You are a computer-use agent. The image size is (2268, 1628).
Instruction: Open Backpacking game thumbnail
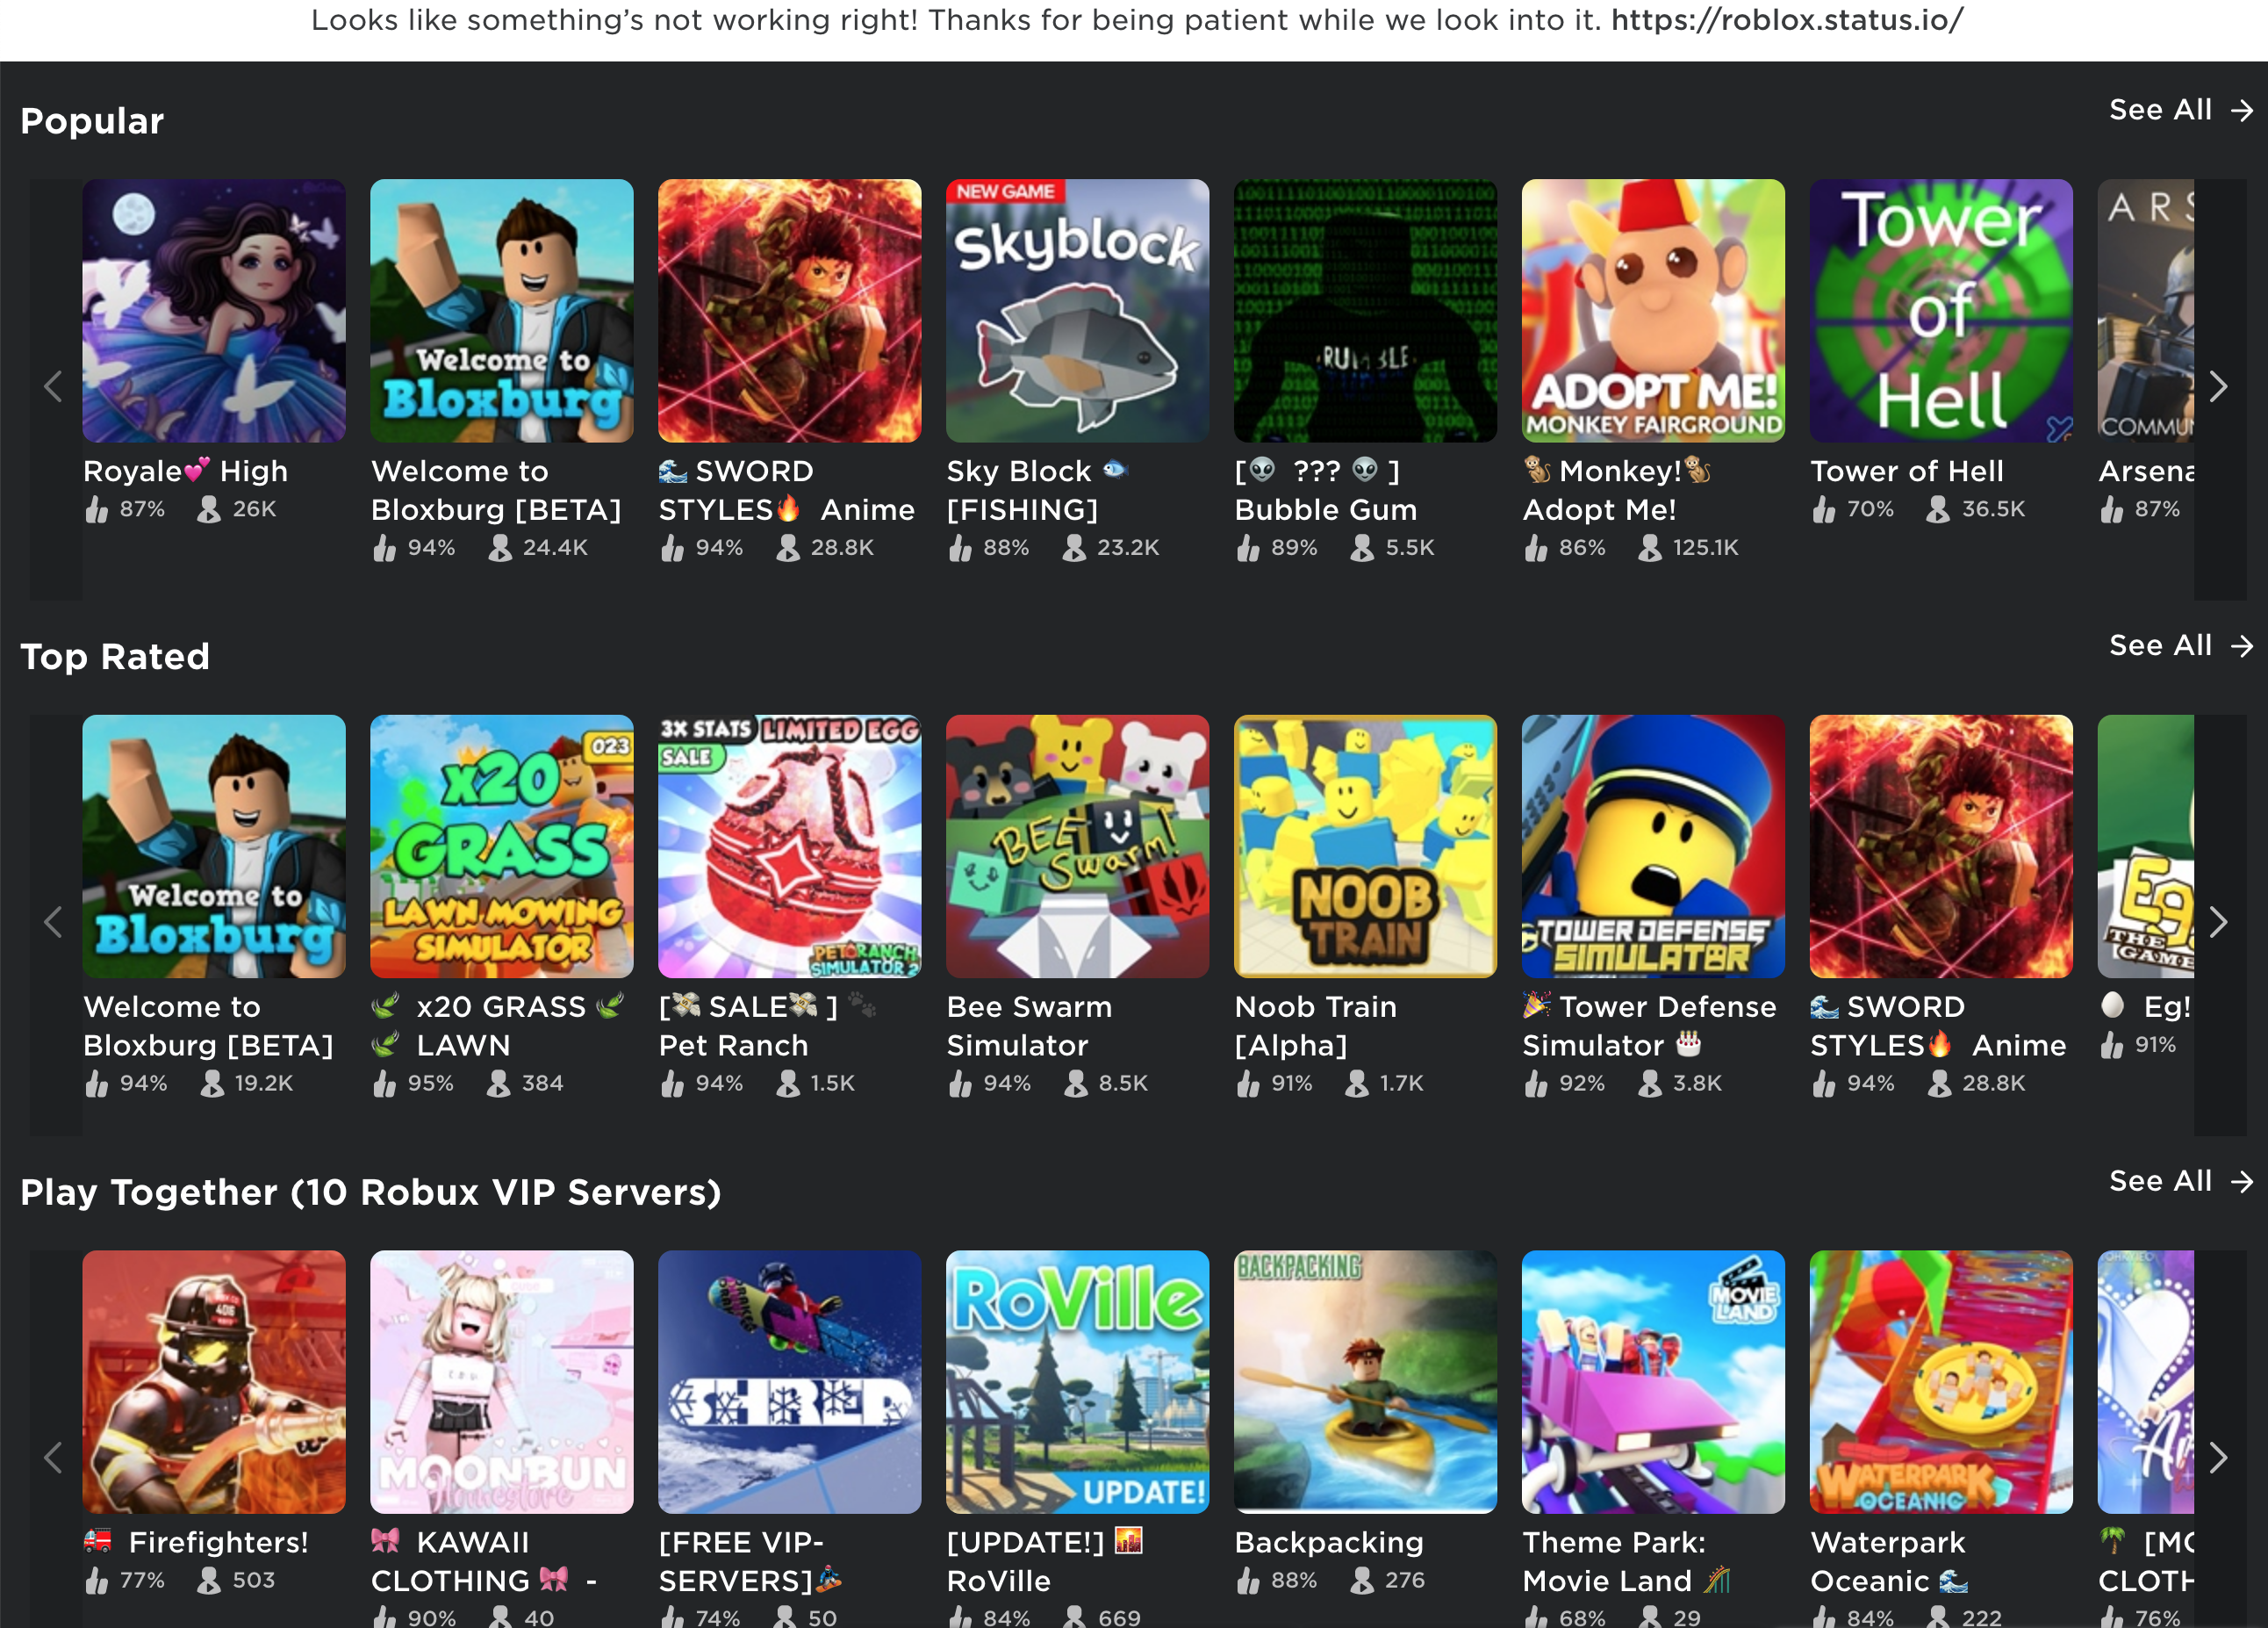click(1365, 1382)
